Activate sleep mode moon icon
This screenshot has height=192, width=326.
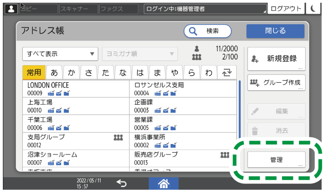click(313, 9)
